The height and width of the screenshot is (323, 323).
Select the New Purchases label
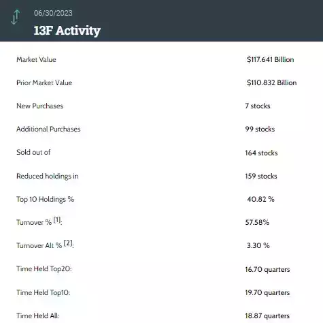(39, 106)
